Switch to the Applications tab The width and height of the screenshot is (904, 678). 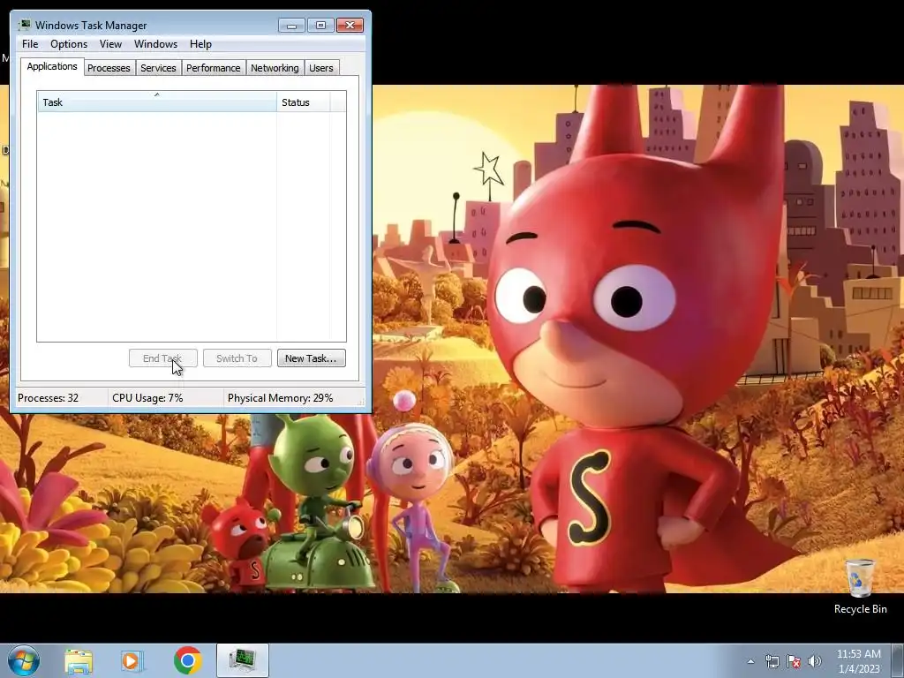(x=52, y=66)
